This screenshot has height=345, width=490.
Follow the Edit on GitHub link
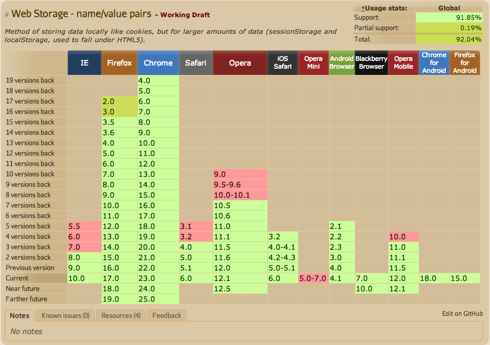tap(462, 313)
